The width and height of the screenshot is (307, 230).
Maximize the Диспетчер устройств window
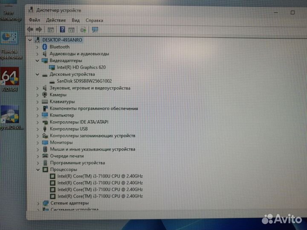coord(293,12)
